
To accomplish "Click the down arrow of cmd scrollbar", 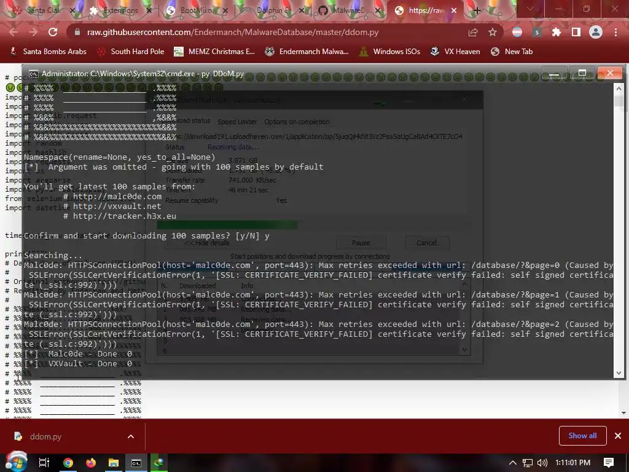I will (619, 373).
